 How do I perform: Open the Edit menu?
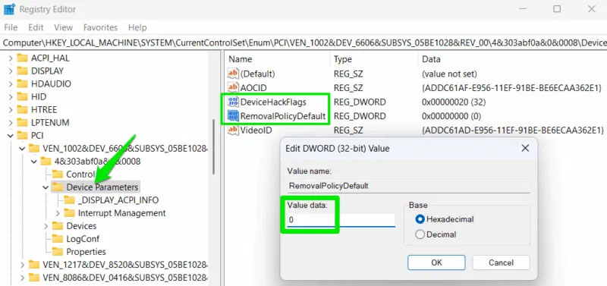click(x=36, y=27)
